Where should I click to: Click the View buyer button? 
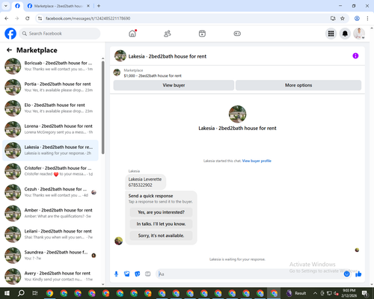(174, 85)
